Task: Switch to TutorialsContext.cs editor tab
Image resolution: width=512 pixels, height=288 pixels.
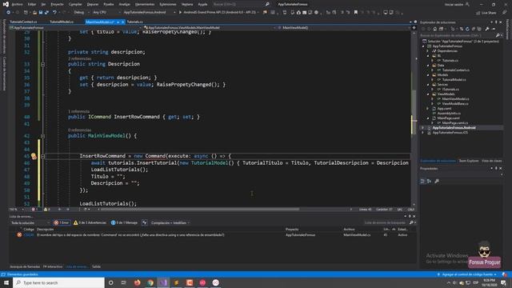Action: [x=23, y=22]
